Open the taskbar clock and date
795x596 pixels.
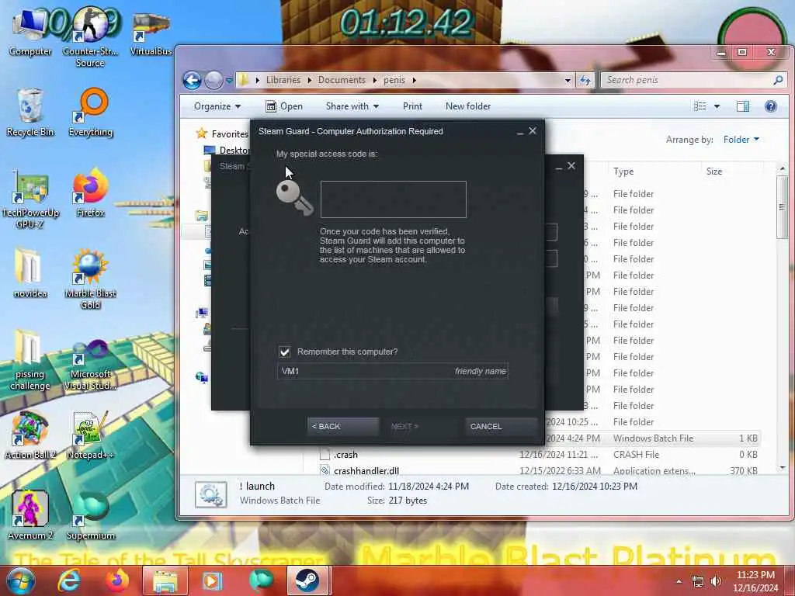click(x=755, y=581)
